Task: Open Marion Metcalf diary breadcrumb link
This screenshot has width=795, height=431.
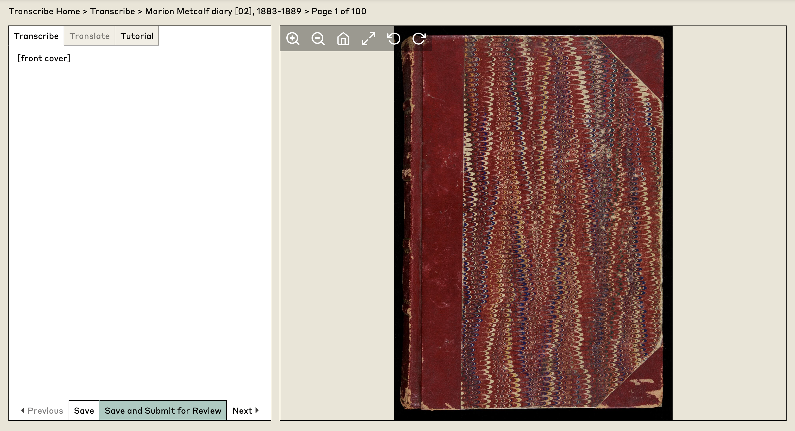Action: coord(223,11)
